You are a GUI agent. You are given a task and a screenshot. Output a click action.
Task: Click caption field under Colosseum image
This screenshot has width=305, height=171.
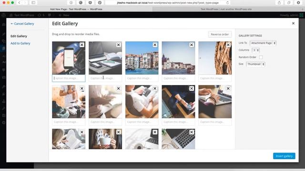pos(215,78)
